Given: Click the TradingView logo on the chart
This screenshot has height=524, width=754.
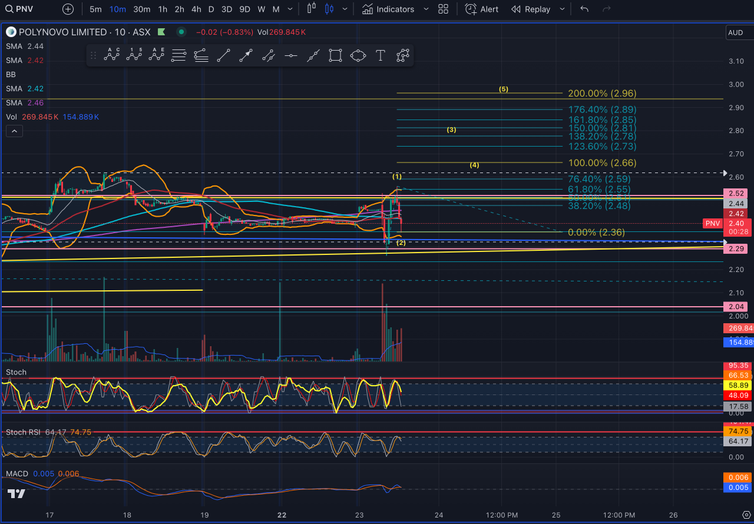Looking at the screenshot, I should tap(16, 494).
